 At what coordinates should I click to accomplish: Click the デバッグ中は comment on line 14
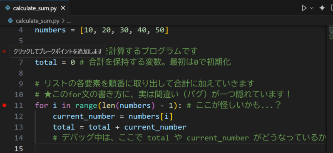coord(189,138)
